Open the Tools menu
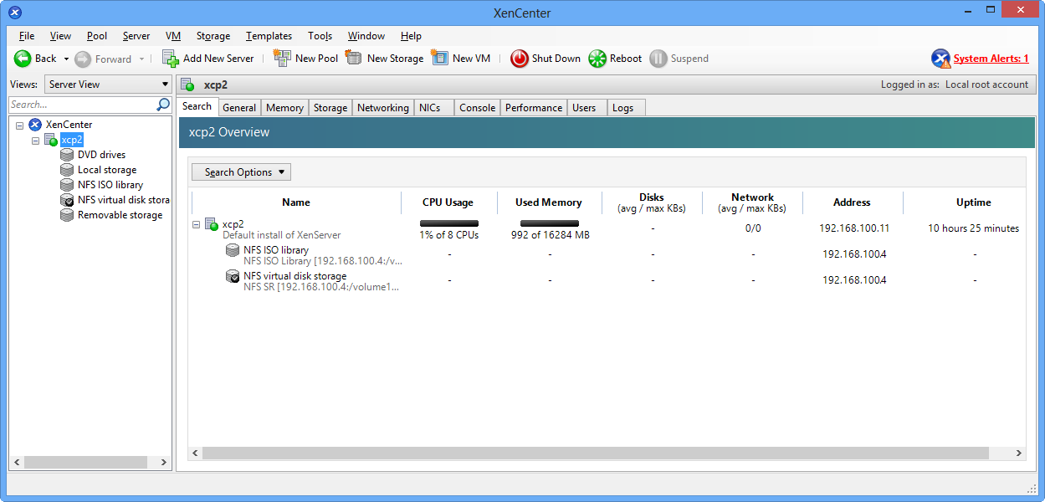1045x502 pixels. (x=320, y=36)
